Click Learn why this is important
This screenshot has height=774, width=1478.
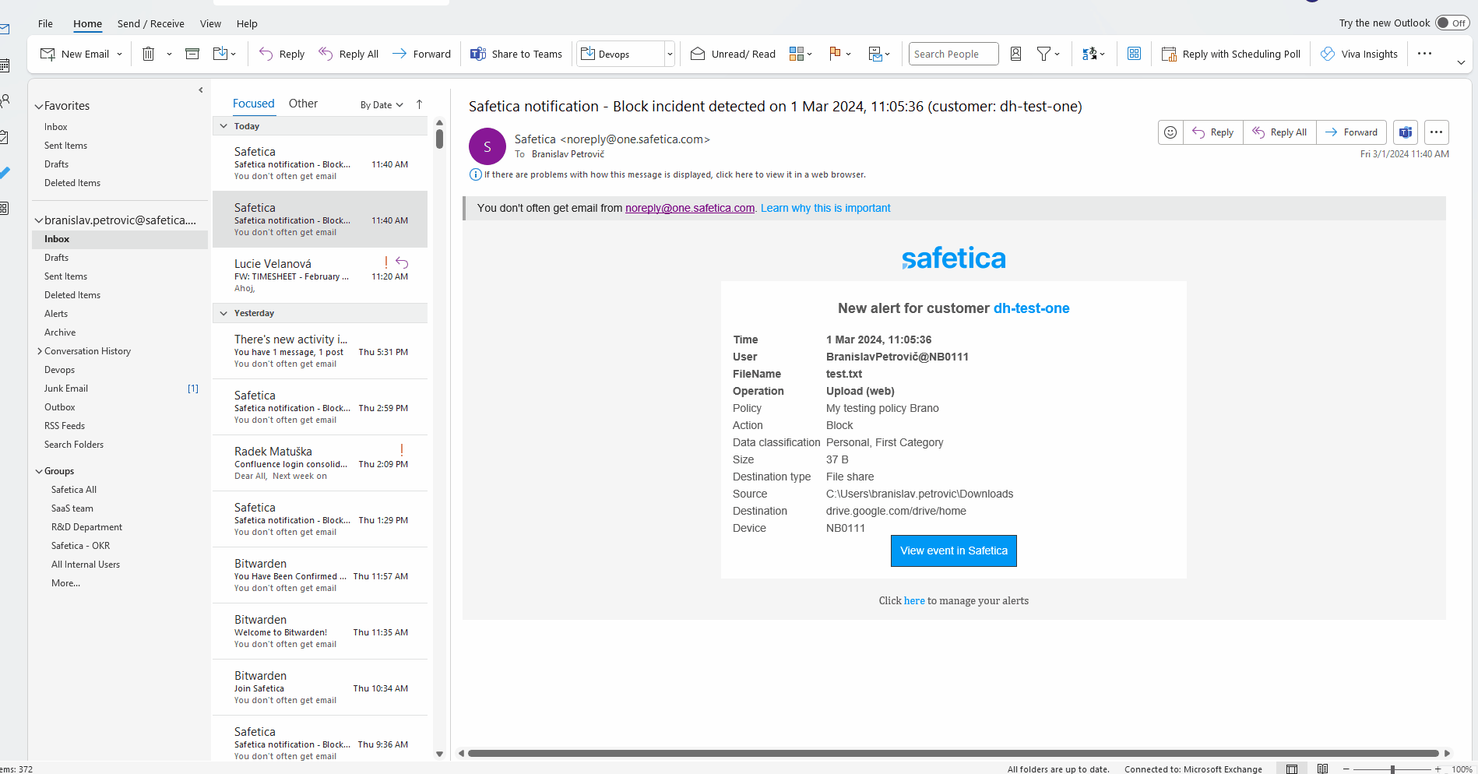tap(825, 208)
